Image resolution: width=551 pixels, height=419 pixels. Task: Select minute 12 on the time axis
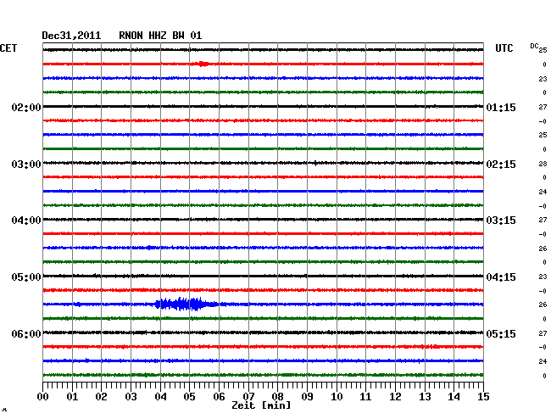(x=395, y=397)
